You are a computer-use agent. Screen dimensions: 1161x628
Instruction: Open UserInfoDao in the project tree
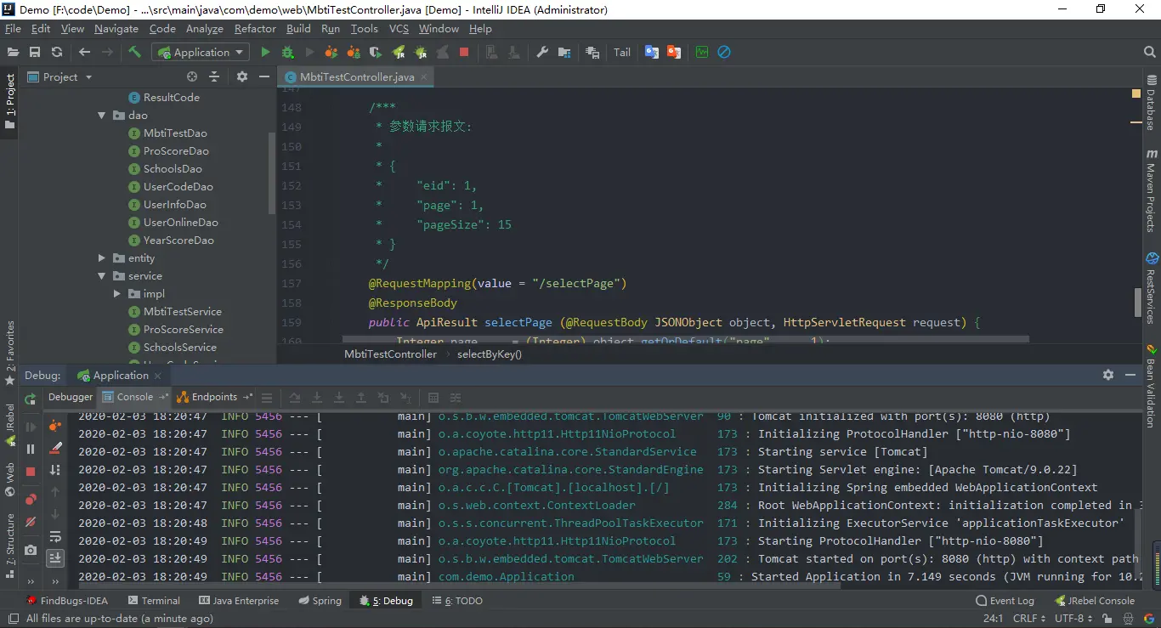174,205
